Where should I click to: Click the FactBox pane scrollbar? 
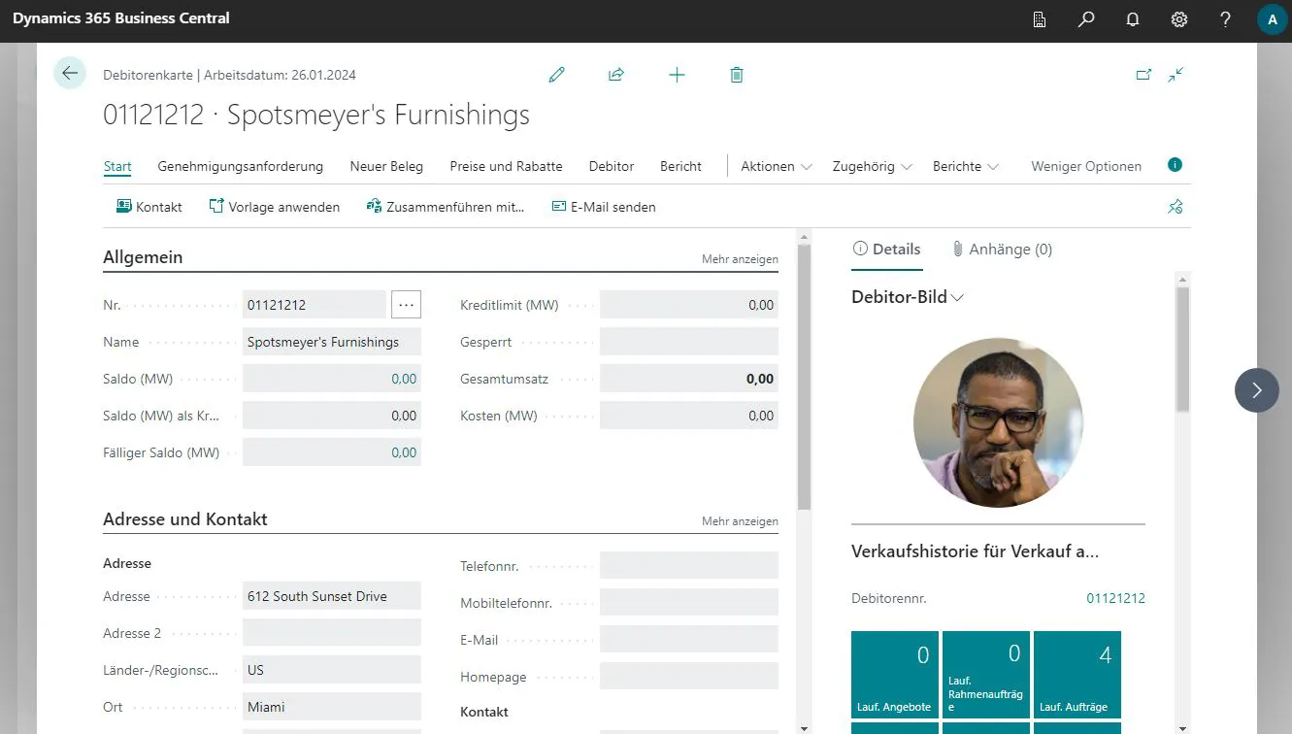click(1182, 350)
